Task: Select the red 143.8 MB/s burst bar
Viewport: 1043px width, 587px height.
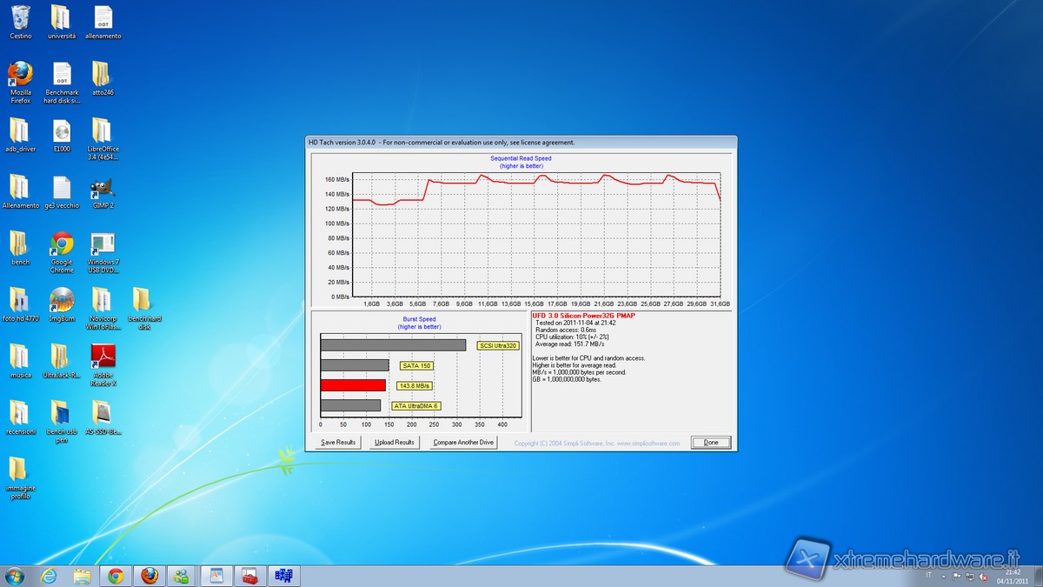Action: click(x=353, y=385)
